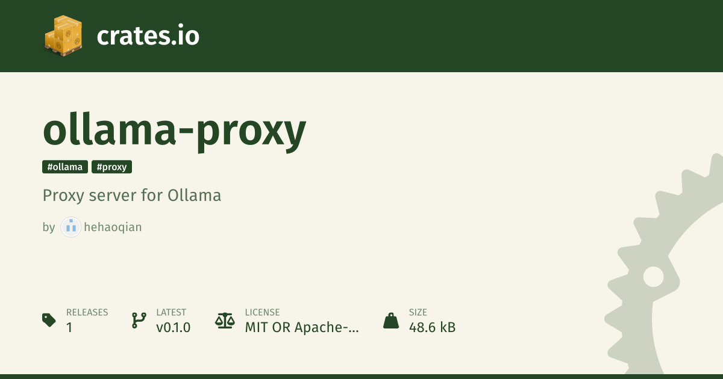Click the license balance scales icon
Screen dimensions: 723x379
(225, 320)
